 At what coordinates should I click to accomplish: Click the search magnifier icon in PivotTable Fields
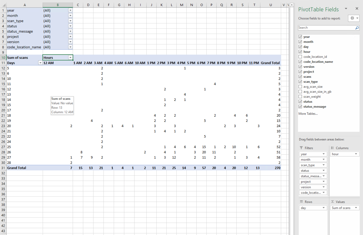(357, 28)
